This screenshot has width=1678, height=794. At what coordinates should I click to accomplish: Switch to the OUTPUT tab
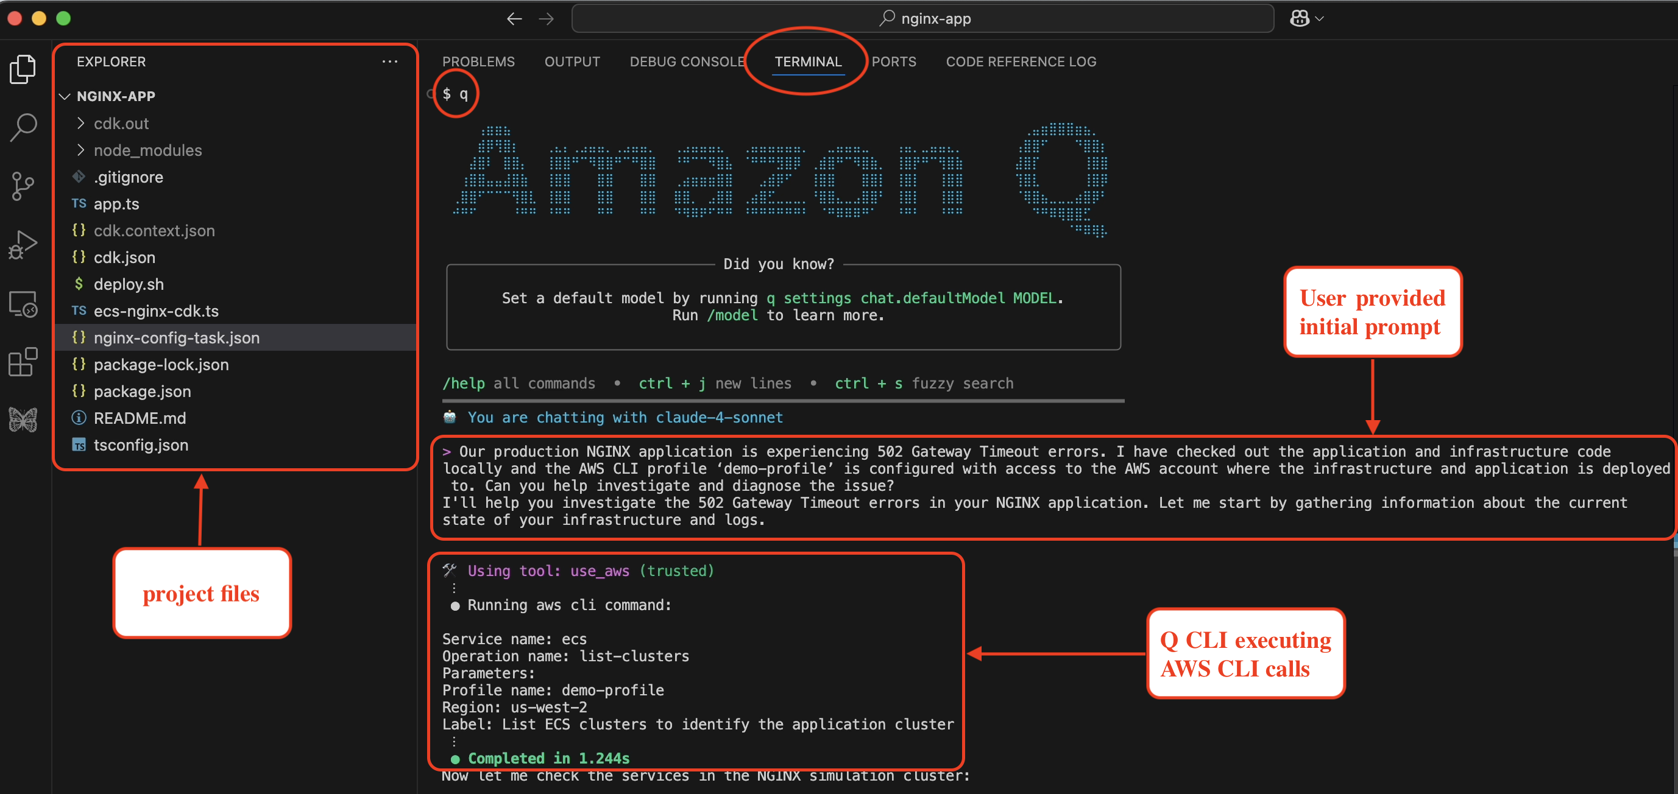coord(572,61)
